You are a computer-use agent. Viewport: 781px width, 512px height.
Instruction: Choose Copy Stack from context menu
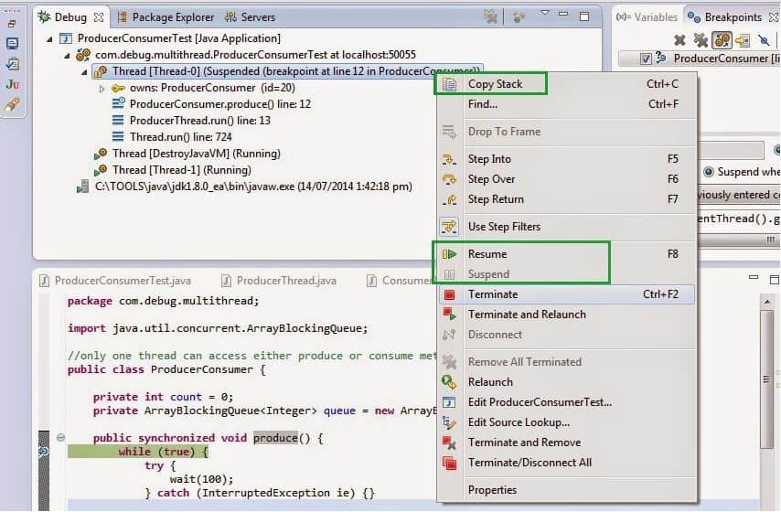(566, 84)
